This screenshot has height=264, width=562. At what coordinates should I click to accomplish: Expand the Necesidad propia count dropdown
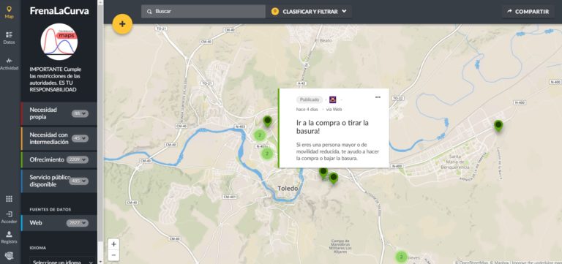point(80,113)
